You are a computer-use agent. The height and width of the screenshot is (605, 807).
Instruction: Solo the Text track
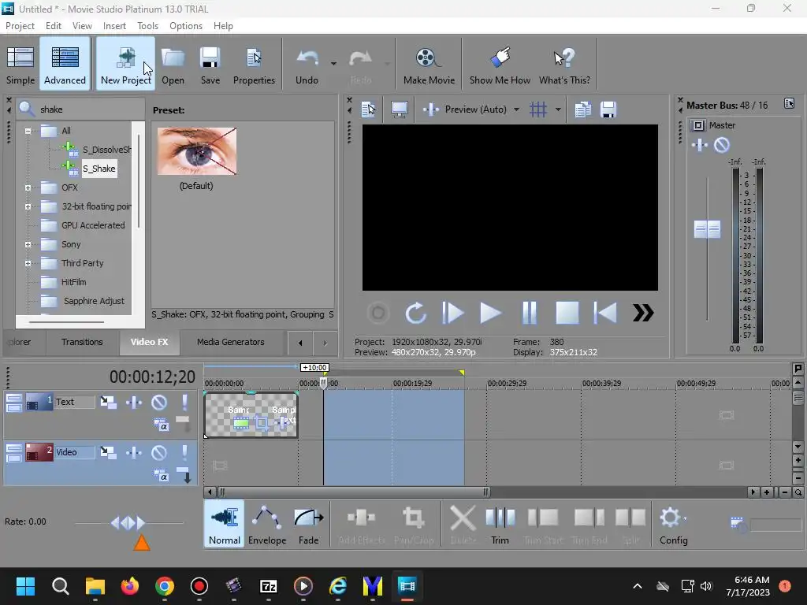point(184,402)
